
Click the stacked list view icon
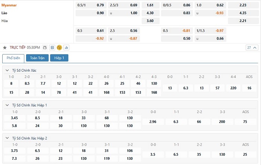point(52,48)
